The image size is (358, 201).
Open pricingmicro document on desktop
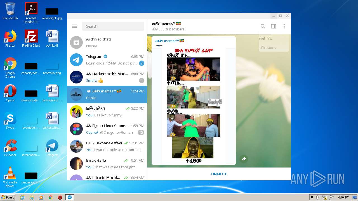coord(52,93)
